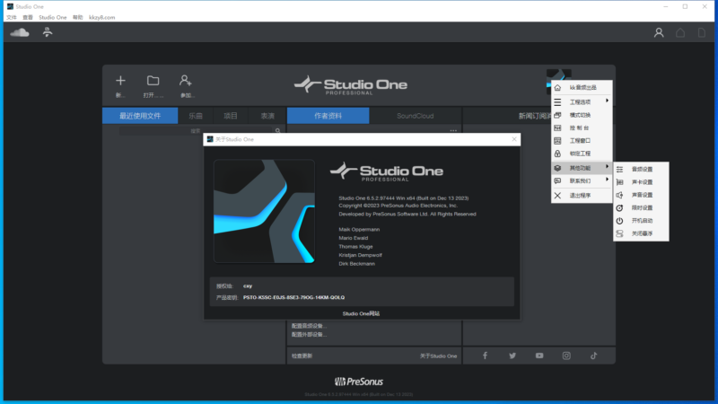
Task: Open the TikTok social icon
Action: pyautogui.click(x=593, y=356)
